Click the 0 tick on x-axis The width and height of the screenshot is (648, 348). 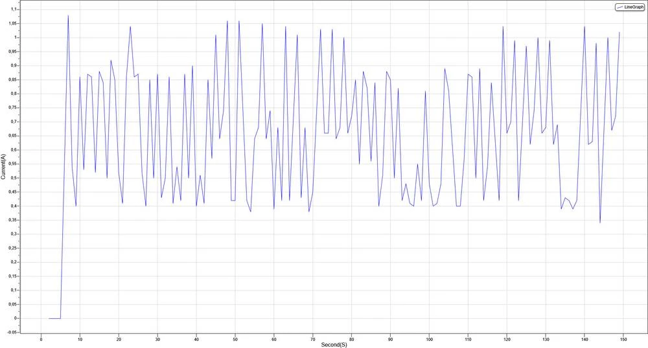[41, 339]
